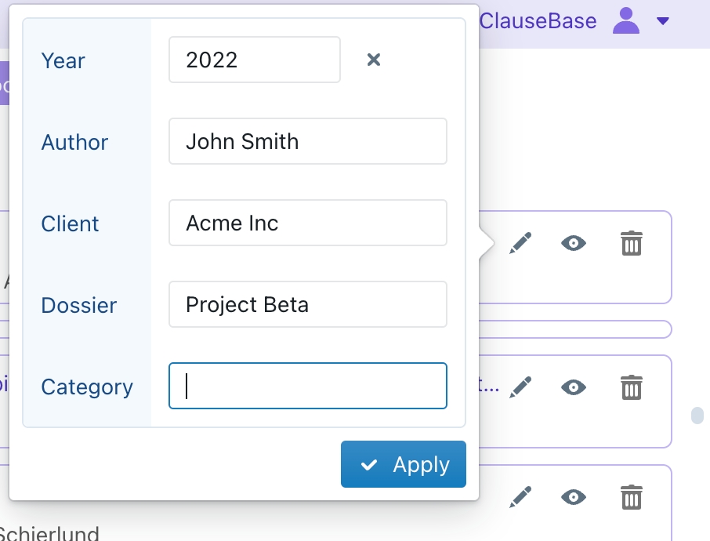The height and width of the screenshot is (541, 710).
Task: Delete bottom row using trash icon
Action: tap(631, 497)
